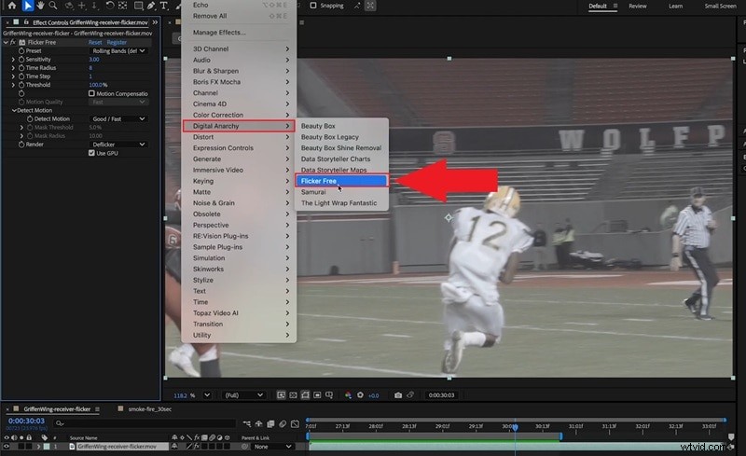
Task: Open the show channel color icon
Action: coord(348,395)
